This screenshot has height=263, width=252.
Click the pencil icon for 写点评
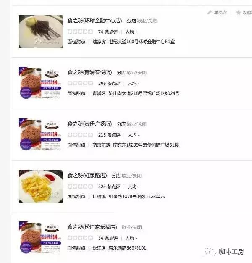[x=210, y=12]
